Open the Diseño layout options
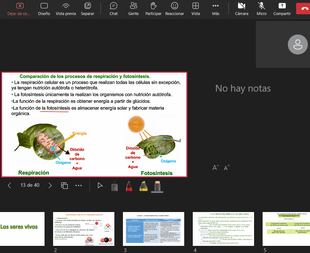Image resolution: width=310 pixels, height=253 pixels. click(x=44, y=9)
